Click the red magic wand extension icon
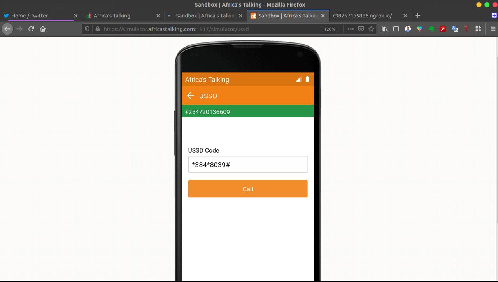Image resolution: width=498 pixels, height=282 pixels. (443, 29)
